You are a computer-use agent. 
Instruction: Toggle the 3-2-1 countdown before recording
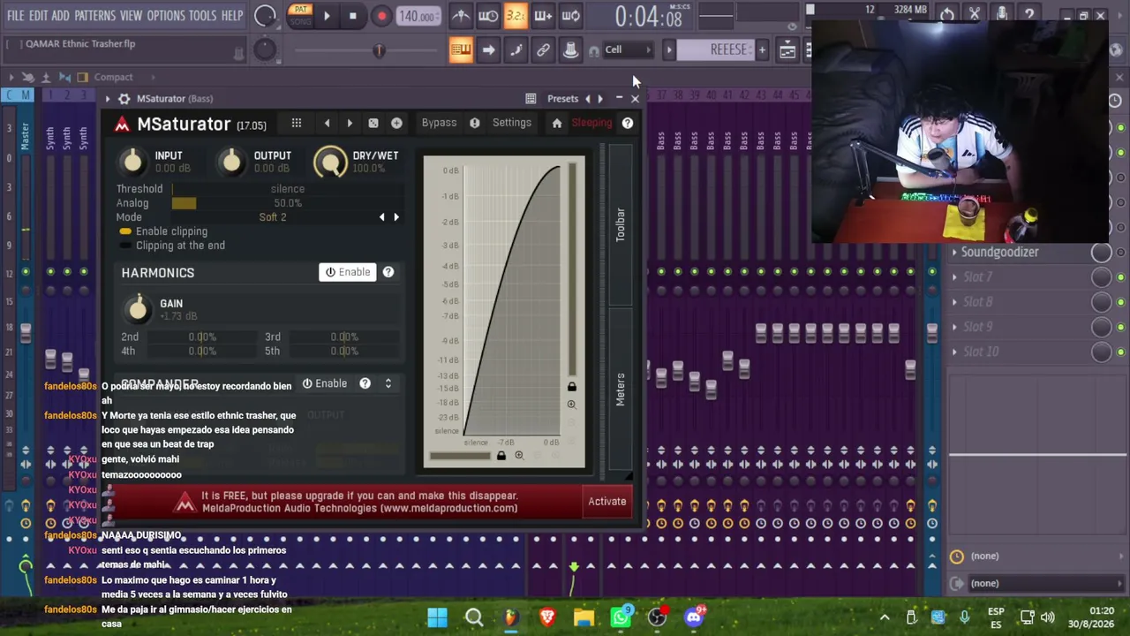pyautogui.click(x=516, y=15)
